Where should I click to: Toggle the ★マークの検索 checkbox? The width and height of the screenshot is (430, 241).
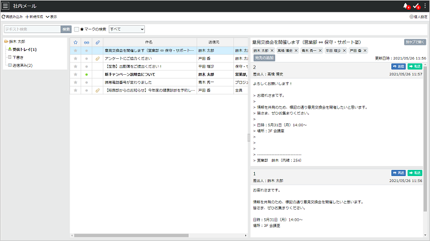point(77,29)
